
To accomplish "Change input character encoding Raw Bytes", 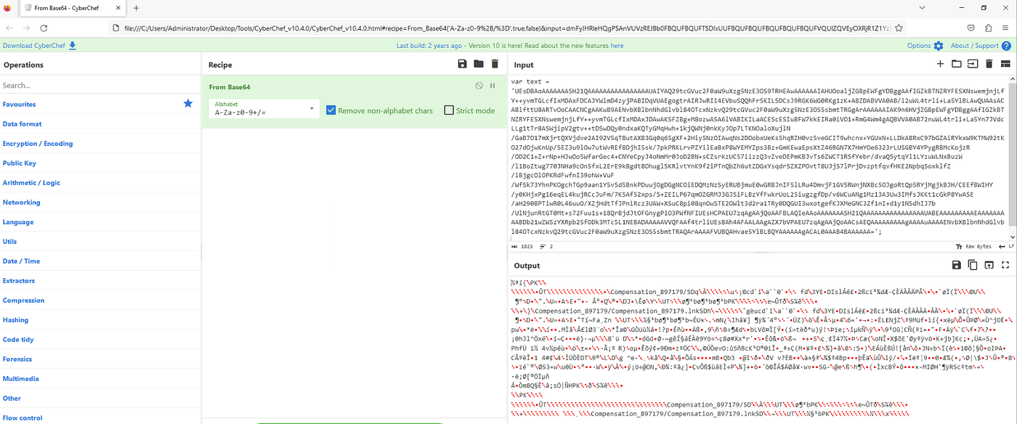I will (974, 246).
